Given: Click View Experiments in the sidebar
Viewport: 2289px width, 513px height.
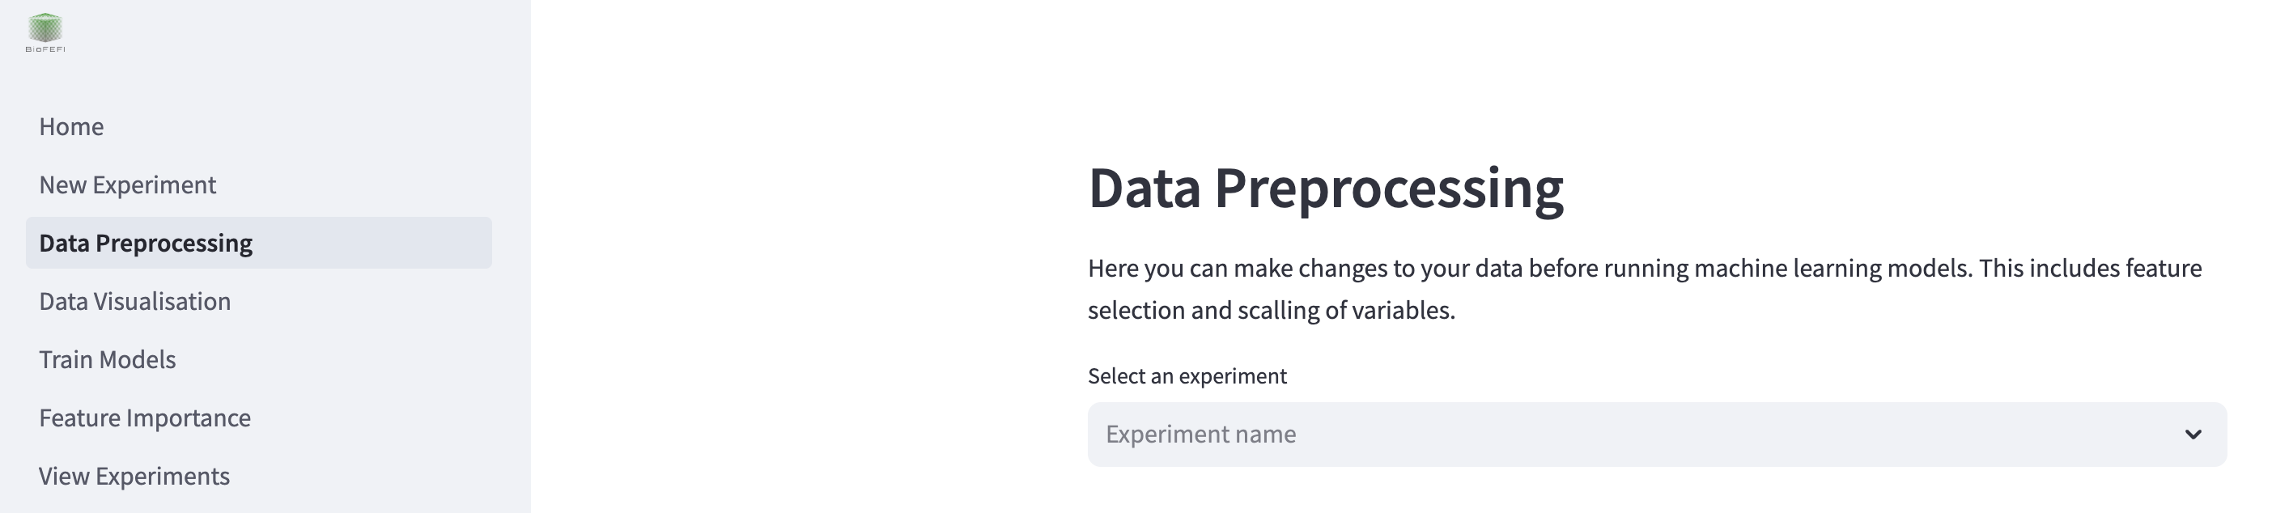Looking at the screenshot, I should click(x=134, y=476).
